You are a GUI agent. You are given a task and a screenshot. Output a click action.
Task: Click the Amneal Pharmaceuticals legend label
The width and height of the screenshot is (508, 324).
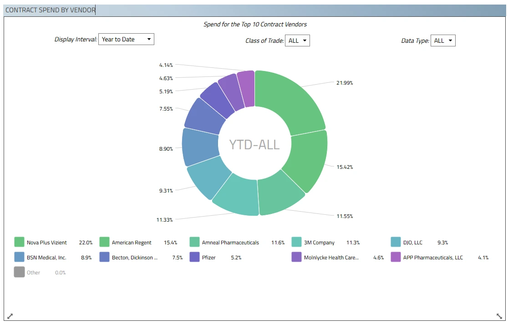[x=230, y=243]
